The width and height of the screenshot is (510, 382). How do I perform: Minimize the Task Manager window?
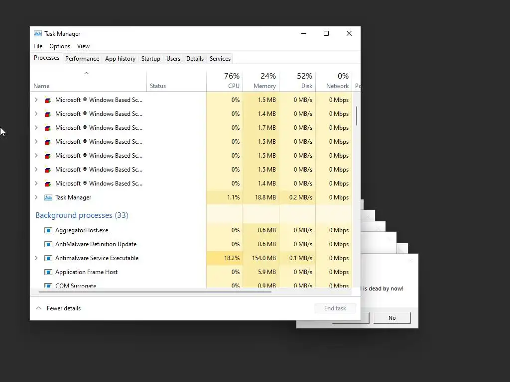point(304,33)
